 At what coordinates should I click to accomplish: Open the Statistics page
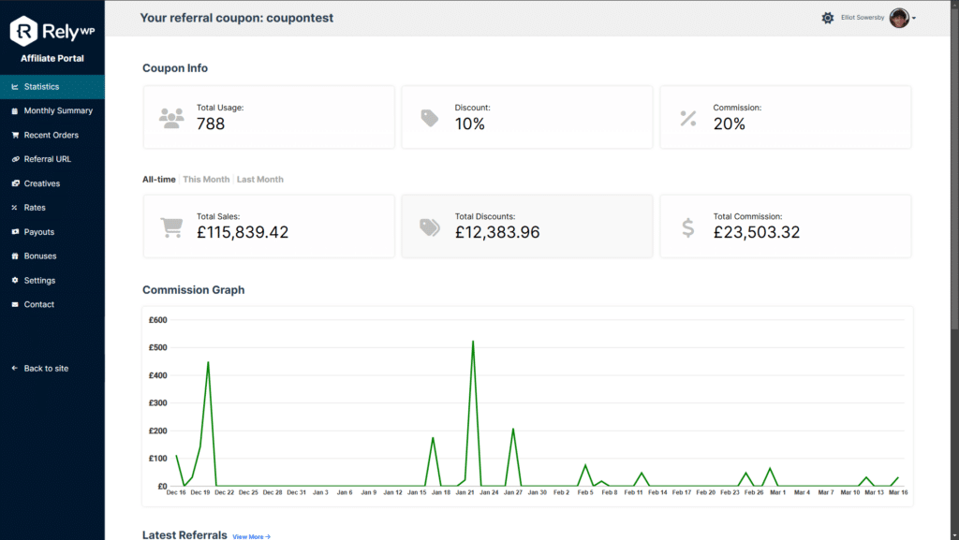point(52,87)
